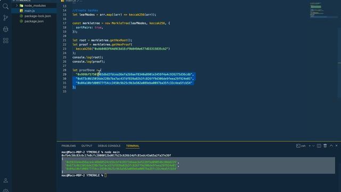Click the minimap code overview
The width and height of the screenshot is (341, 192).
click(323, 10)
